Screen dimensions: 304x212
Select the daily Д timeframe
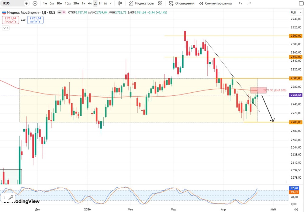pos(95,3)
